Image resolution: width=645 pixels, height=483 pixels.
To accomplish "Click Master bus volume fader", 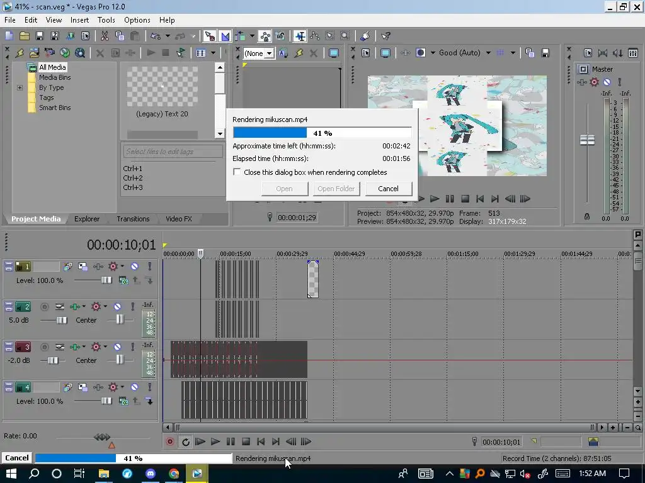I will coord(587,140).
